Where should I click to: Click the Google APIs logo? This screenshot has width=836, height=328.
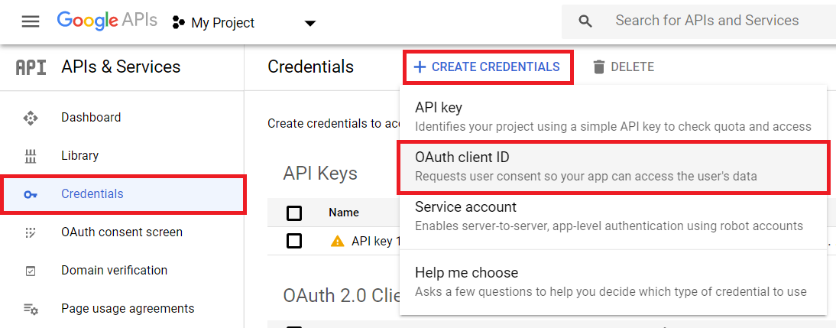click(107, 21)
